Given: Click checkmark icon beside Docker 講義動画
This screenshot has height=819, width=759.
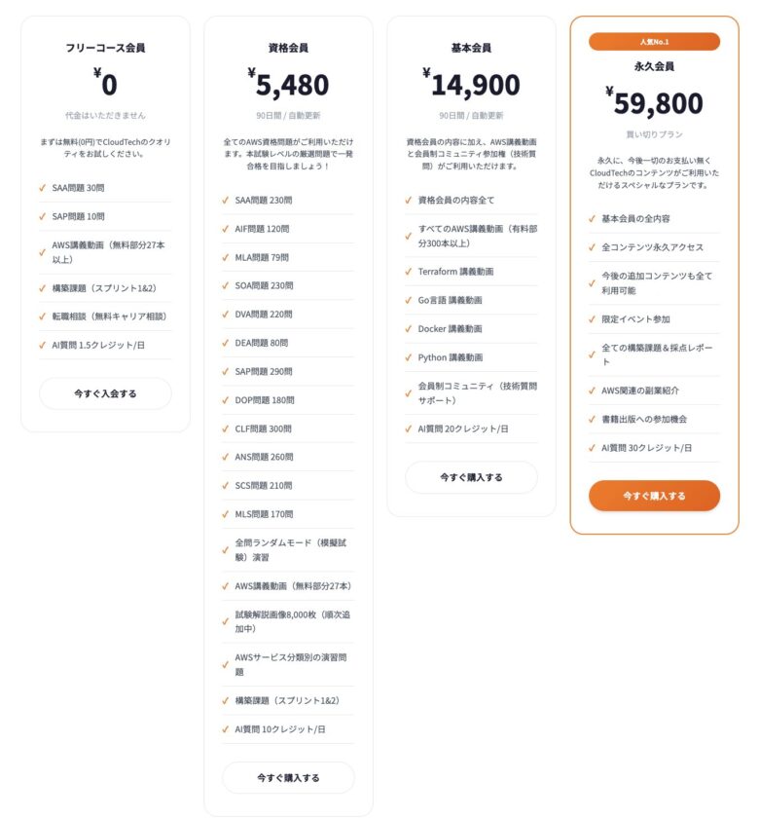Looking at the screenshot, I should pyautogui.click(x=409, y=329).
